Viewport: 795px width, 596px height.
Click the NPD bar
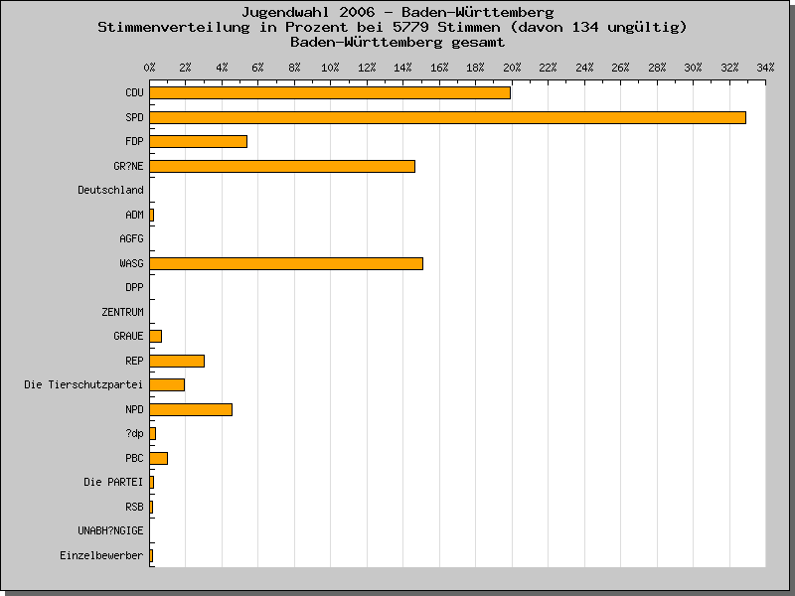click(x=191, y=409)
